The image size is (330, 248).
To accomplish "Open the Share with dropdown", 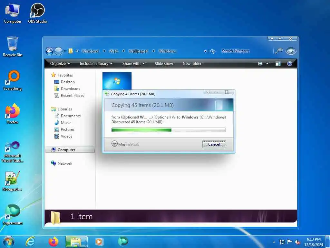I will 133,64.
